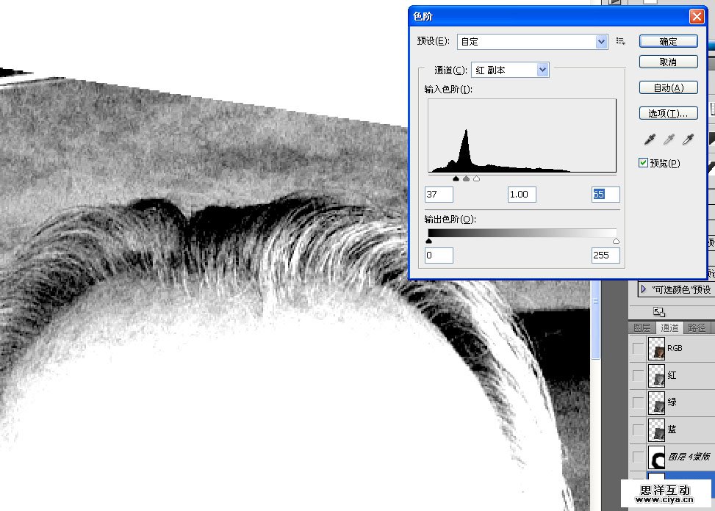Close the 色阶 Levels dialog
The image size is (715, 511).
(x=696, y=16)
